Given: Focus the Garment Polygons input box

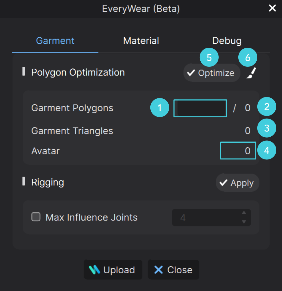Looking at the screenshot, I should pyautogui.click(x=200, y=108).
